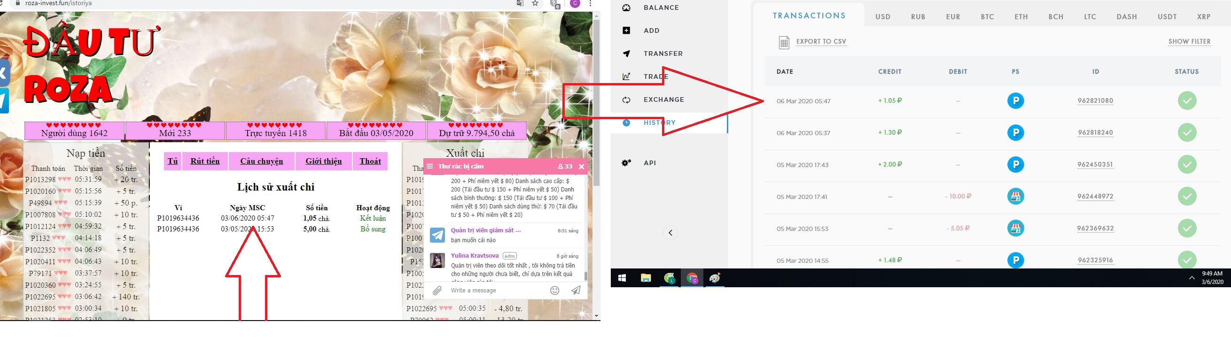This screenshot has width=1231, height=352.
Task: Click the Exchange arrows icon in sidebar
Action: (626, 100)
